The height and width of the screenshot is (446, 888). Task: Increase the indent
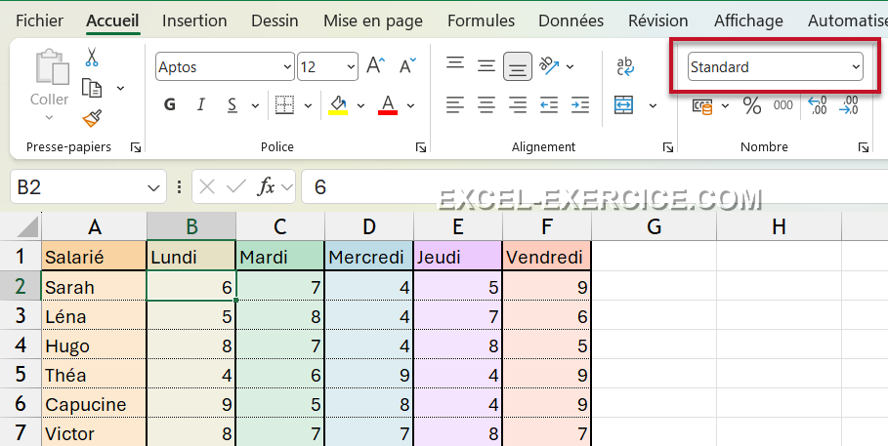click(x=580, y=104)
